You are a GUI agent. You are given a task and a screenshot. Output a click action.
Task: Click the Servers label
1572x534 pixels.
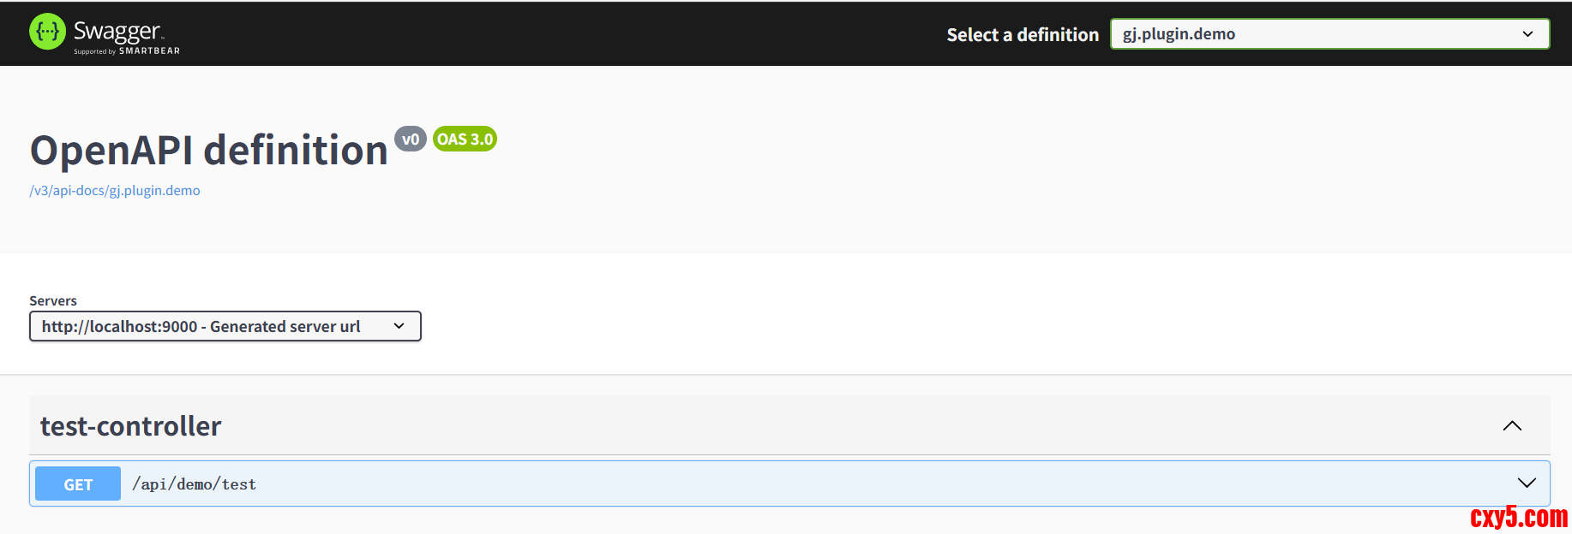point(53,300)
